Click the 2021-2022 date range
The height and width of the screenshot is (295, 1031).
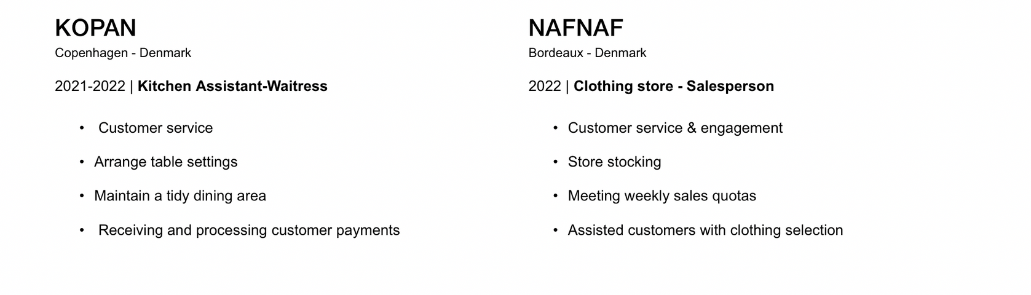tap(90, 86)
